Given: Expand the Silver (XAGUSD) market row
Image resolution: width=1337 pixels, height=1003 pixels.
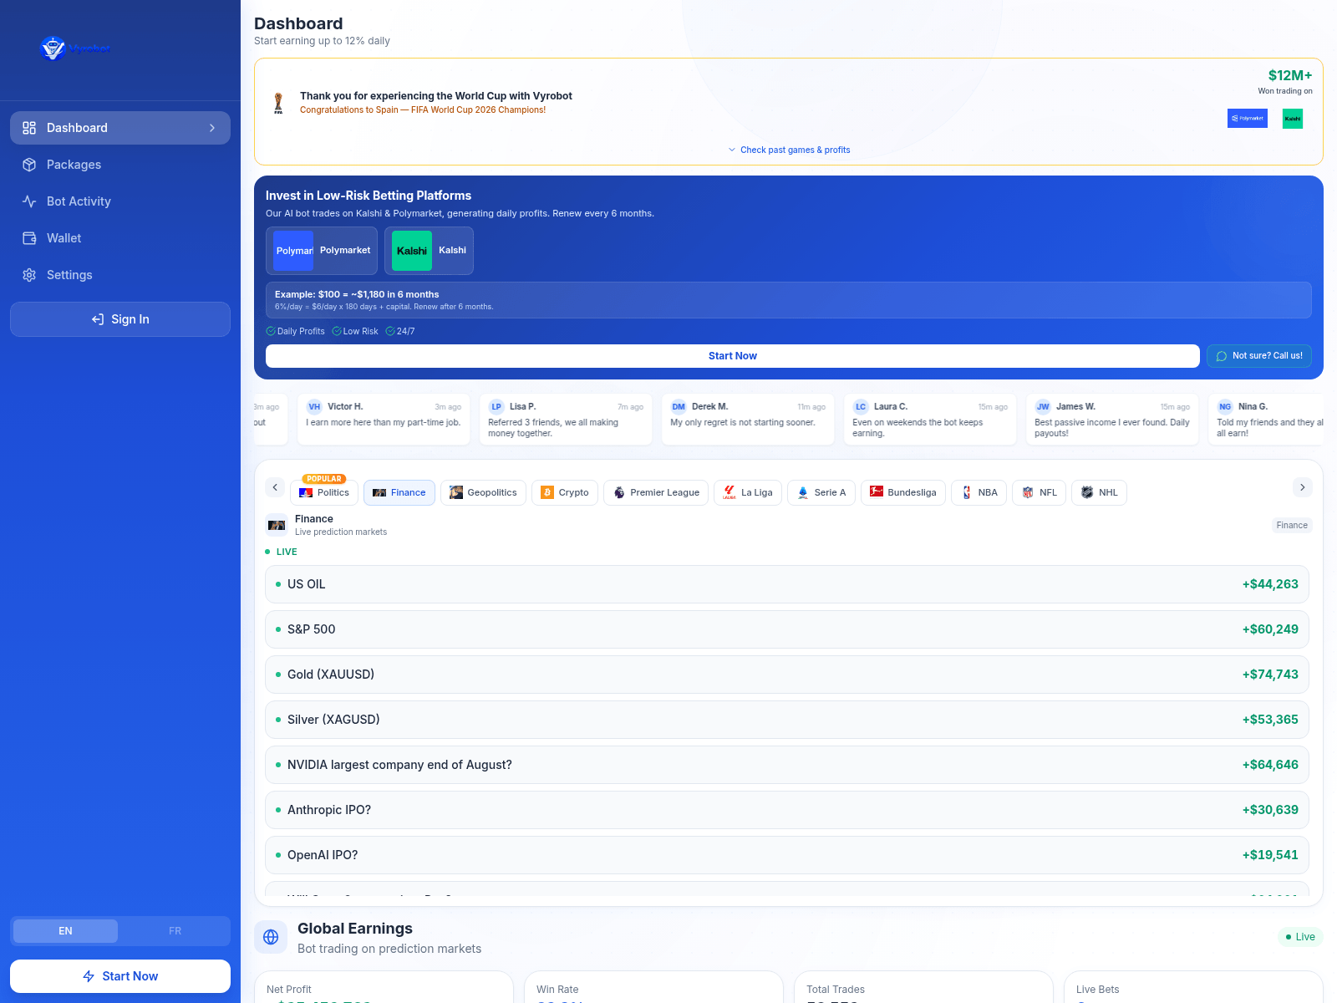Looking at the screenshot, I should tap(787, 720).
